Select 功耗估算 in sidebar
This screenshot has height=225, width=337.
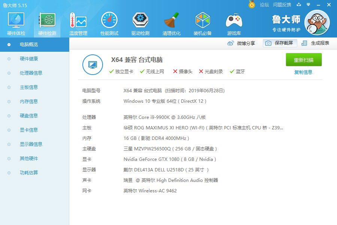[x=34, y=172]
